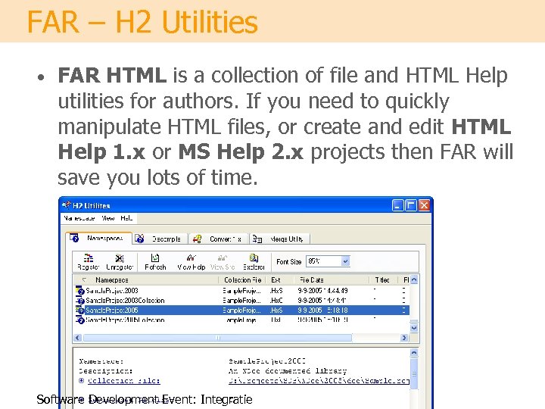Click the Register toolbar icon
Image resolution: width=545 pixels, height=409 pixels.
point(89,258)
